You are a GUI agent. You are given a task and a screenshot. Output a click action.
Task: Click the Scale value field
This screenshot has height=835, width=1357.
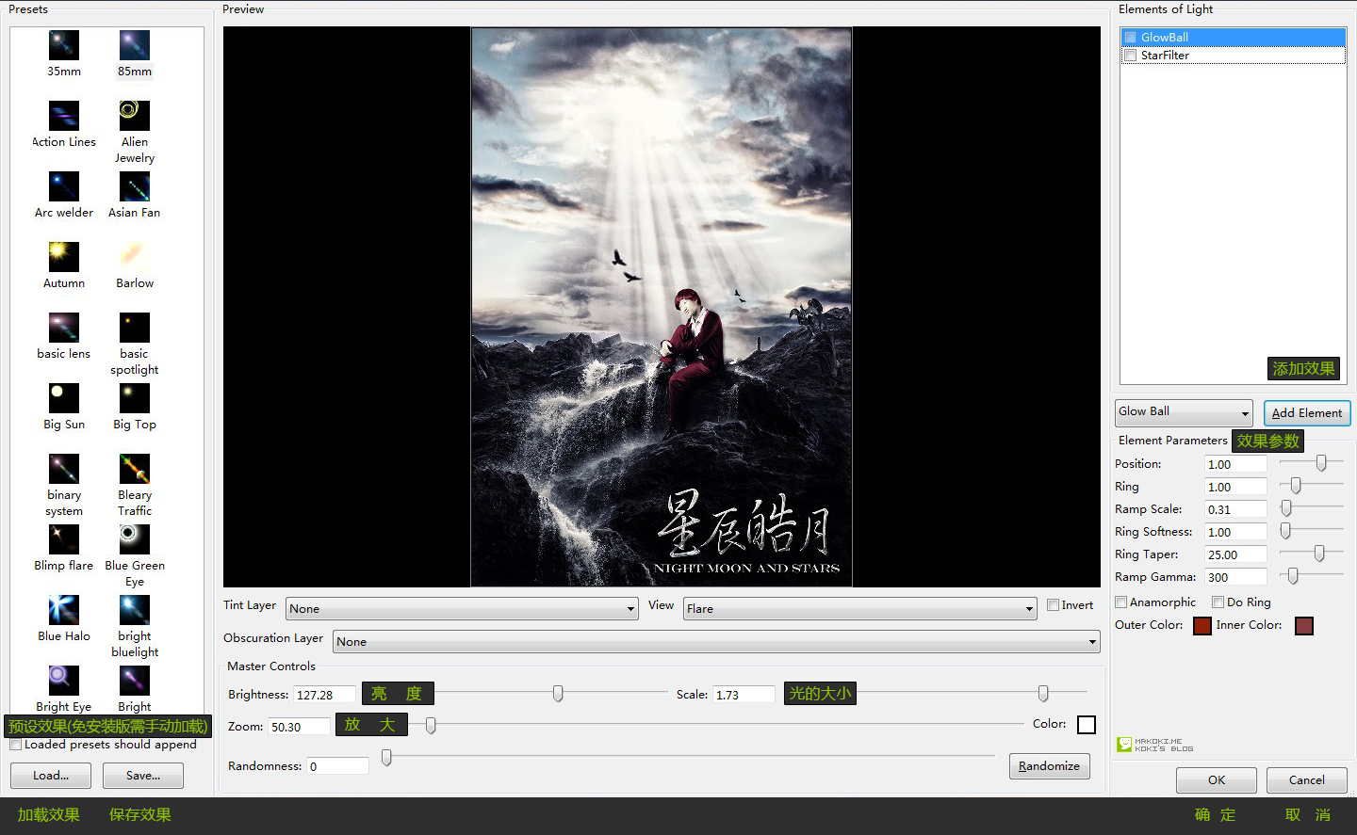744,695
